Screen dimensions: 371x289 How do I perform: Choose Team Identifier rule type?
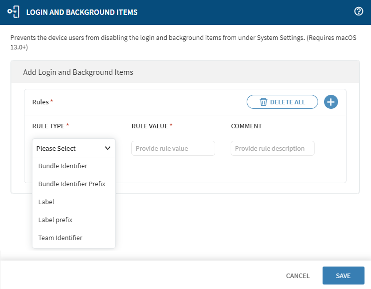[x=74, y=238]
